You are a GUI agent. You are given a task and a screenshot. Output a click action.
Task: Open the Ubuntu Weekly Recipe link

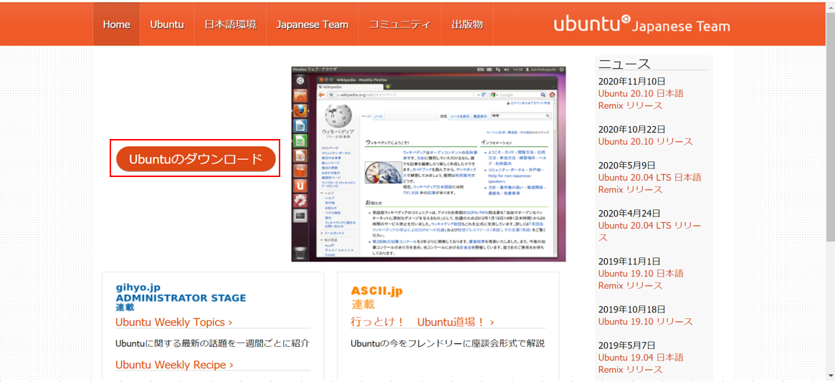(175, 364)
